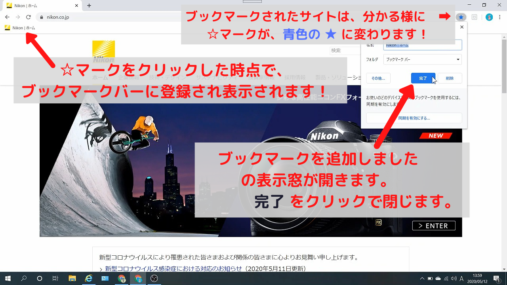This screenshot has width=507, height=285.
Task: Open Task View in taskbar
Action: (x=55, y=278)
